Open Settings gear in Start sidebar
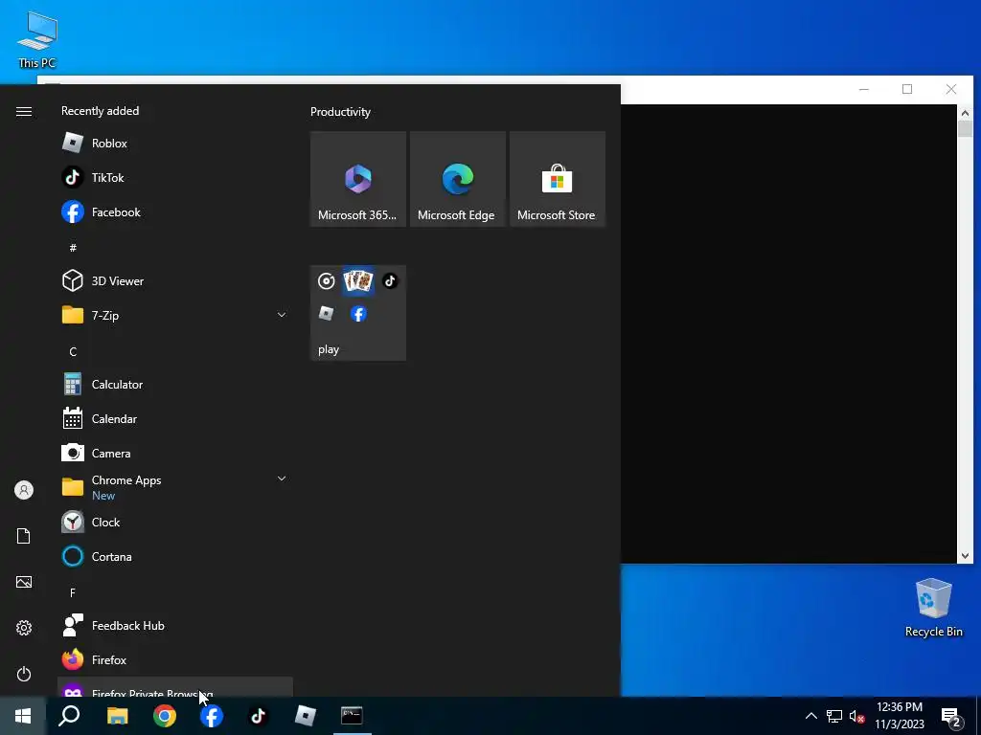Viewport: 981px width, 735px height. click(x=24, y=628)
